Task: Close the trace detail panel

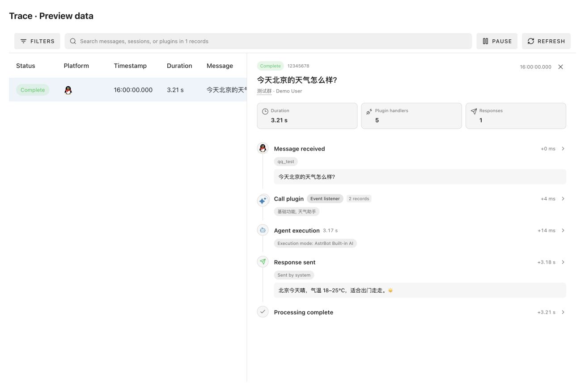Action: tap(560, 67)
